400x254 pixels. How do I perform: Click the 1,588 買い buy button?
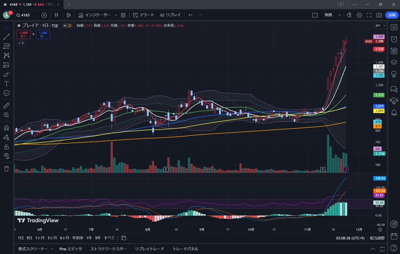[43, 34]
